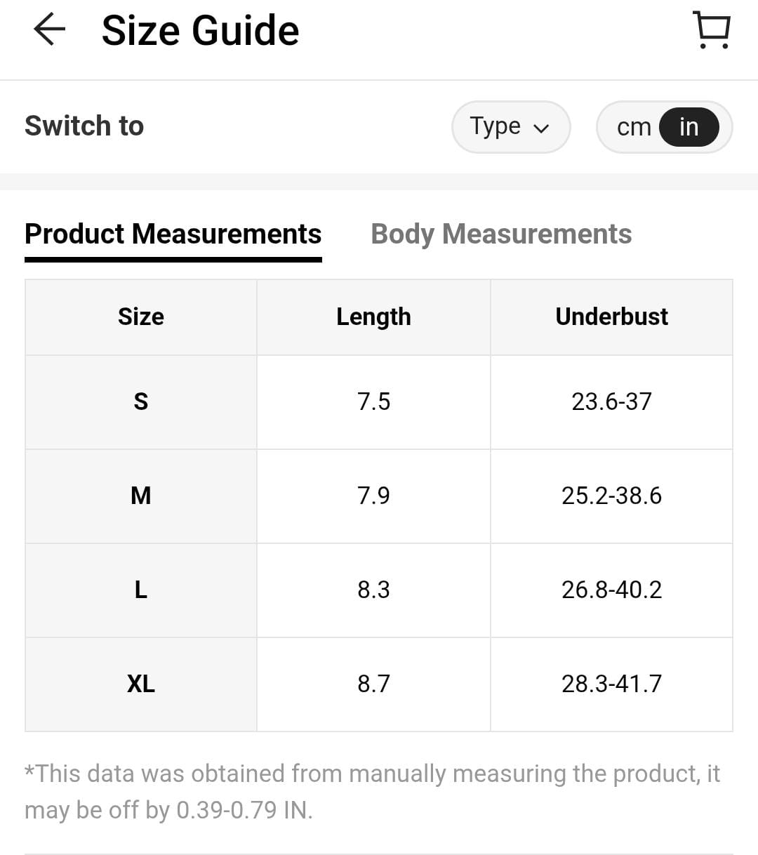The width and height of the screenshot is (758, 855).
Task: Click the 28.3-41.7 underbust cell
Action: 611,684
